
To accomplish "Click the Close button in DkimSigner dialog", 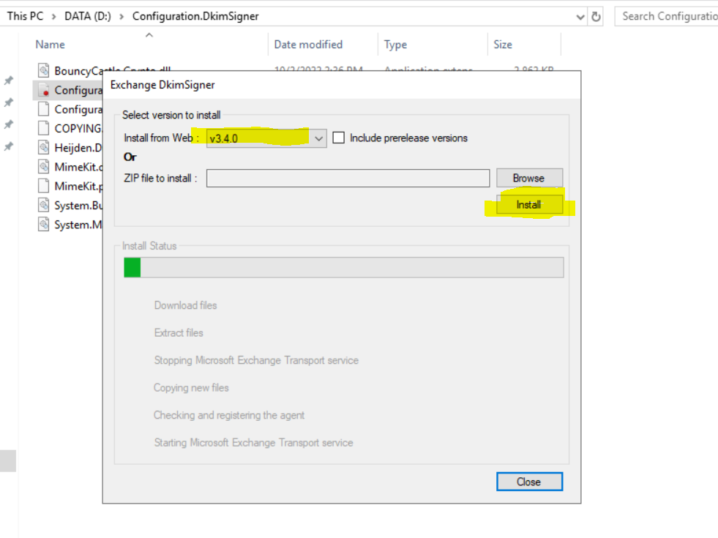I will tap(529, 482).
